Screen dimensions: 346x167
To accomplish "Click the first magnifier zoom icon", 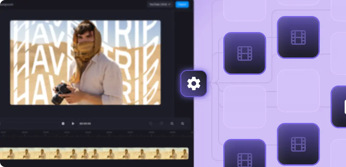I will [172, 124].
